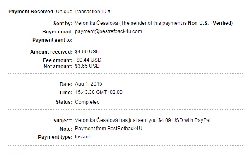Click the net amount $3.65 USD
The height and width of the screenshot is (155, 243).
(x=87, y=66)
